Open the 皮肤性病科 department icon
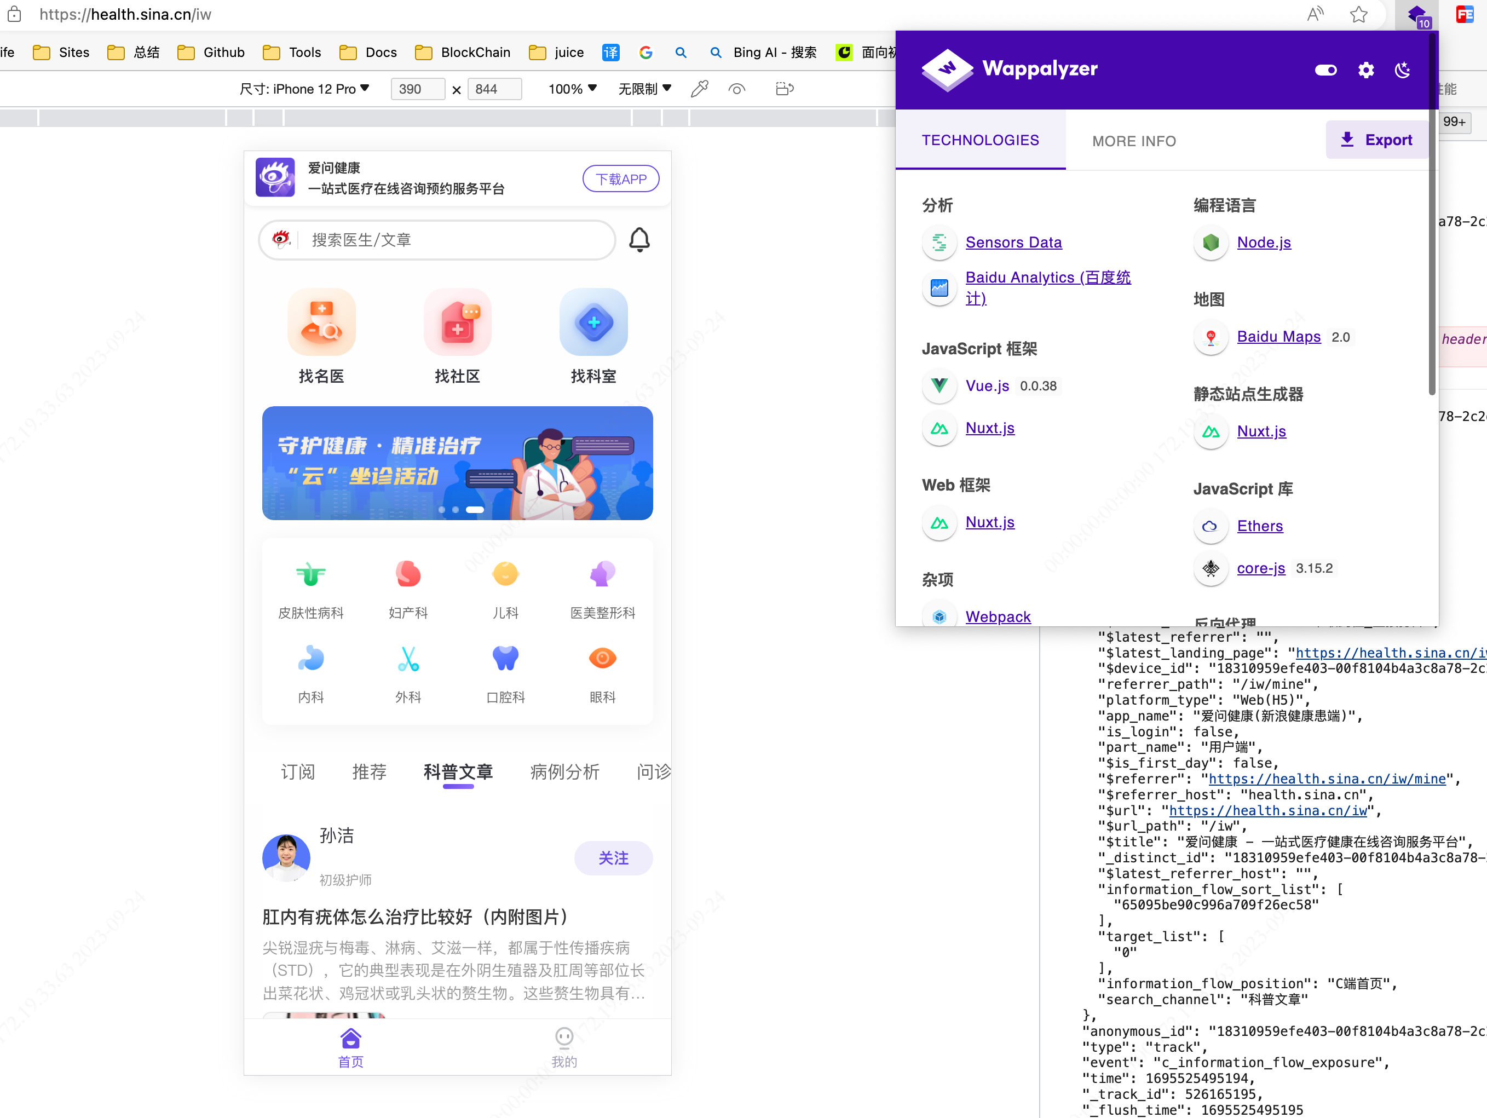 [x=310, y=574]
